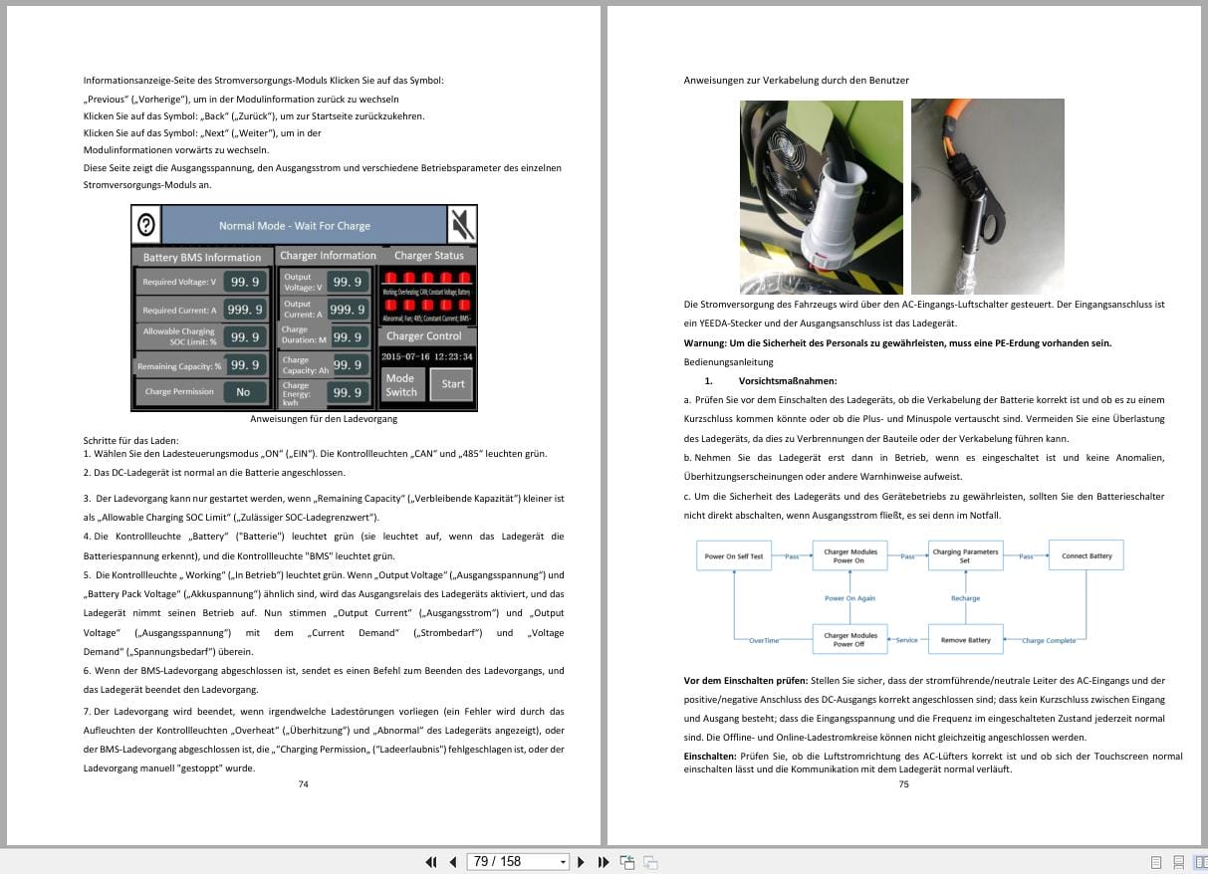Viewport: 1208px width, 874px height.
Task: Click the date-time 2015-07-16 12:23:34
Action: pos(427,356)
